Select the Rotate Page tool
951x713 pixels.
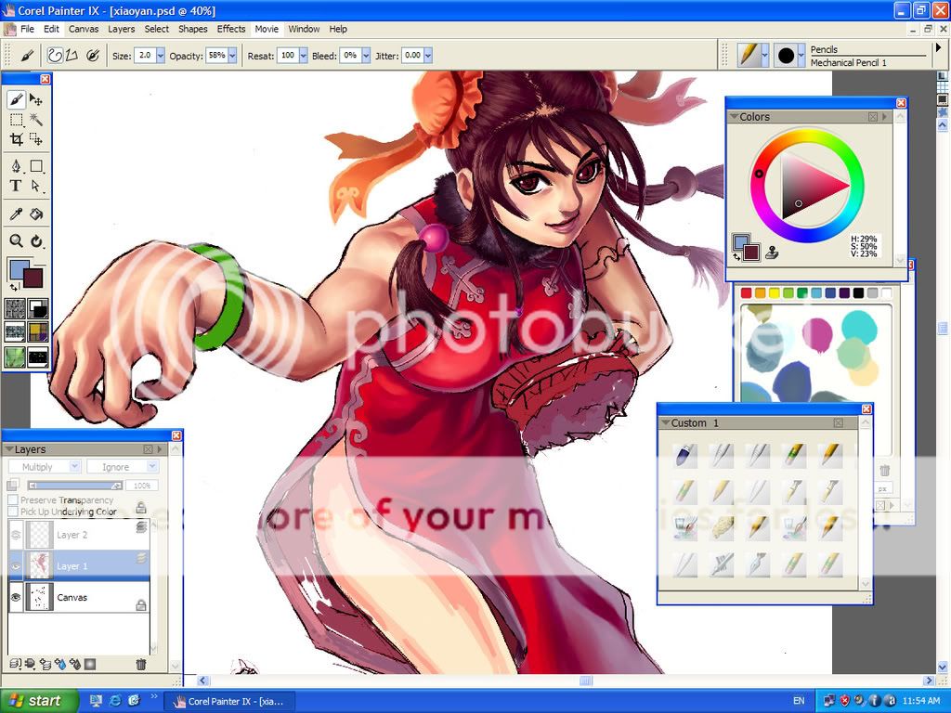click(36, 241)
